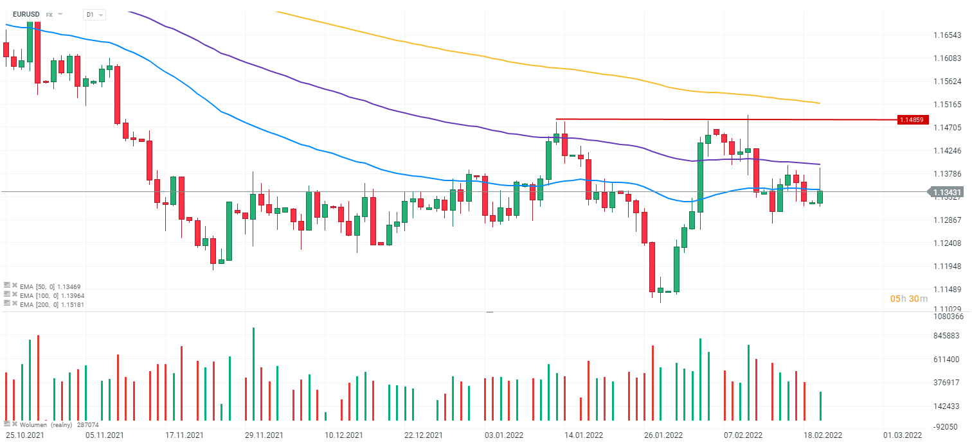Select the red horizontal resistance line
The height and width of the screenshot is (445, 972).
click(x=707, y=119)
